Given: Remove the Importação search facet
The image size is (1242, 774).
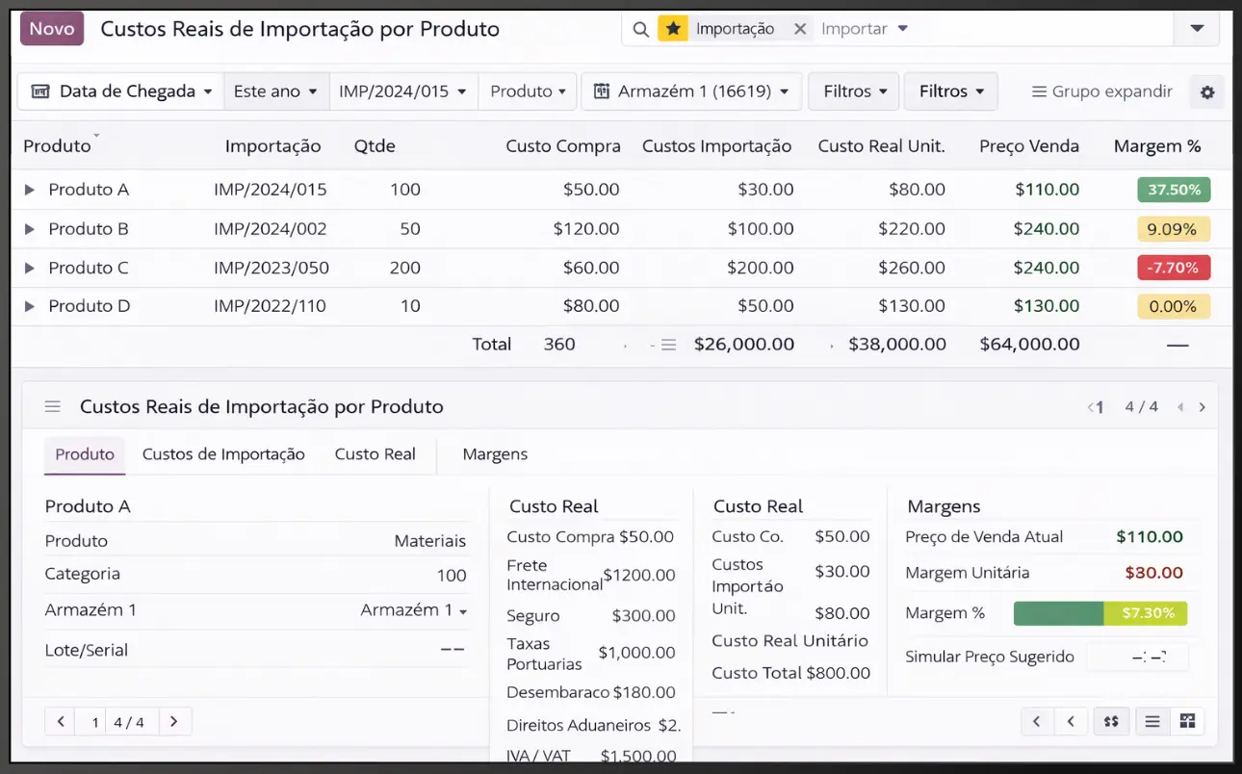Looking at the screenshot, I should [x=800, y=29].
